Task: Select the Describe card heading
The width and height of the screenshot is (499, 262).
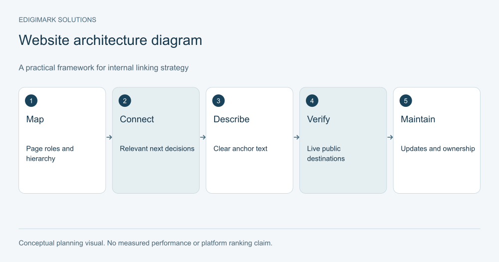Action: point(232,119)
